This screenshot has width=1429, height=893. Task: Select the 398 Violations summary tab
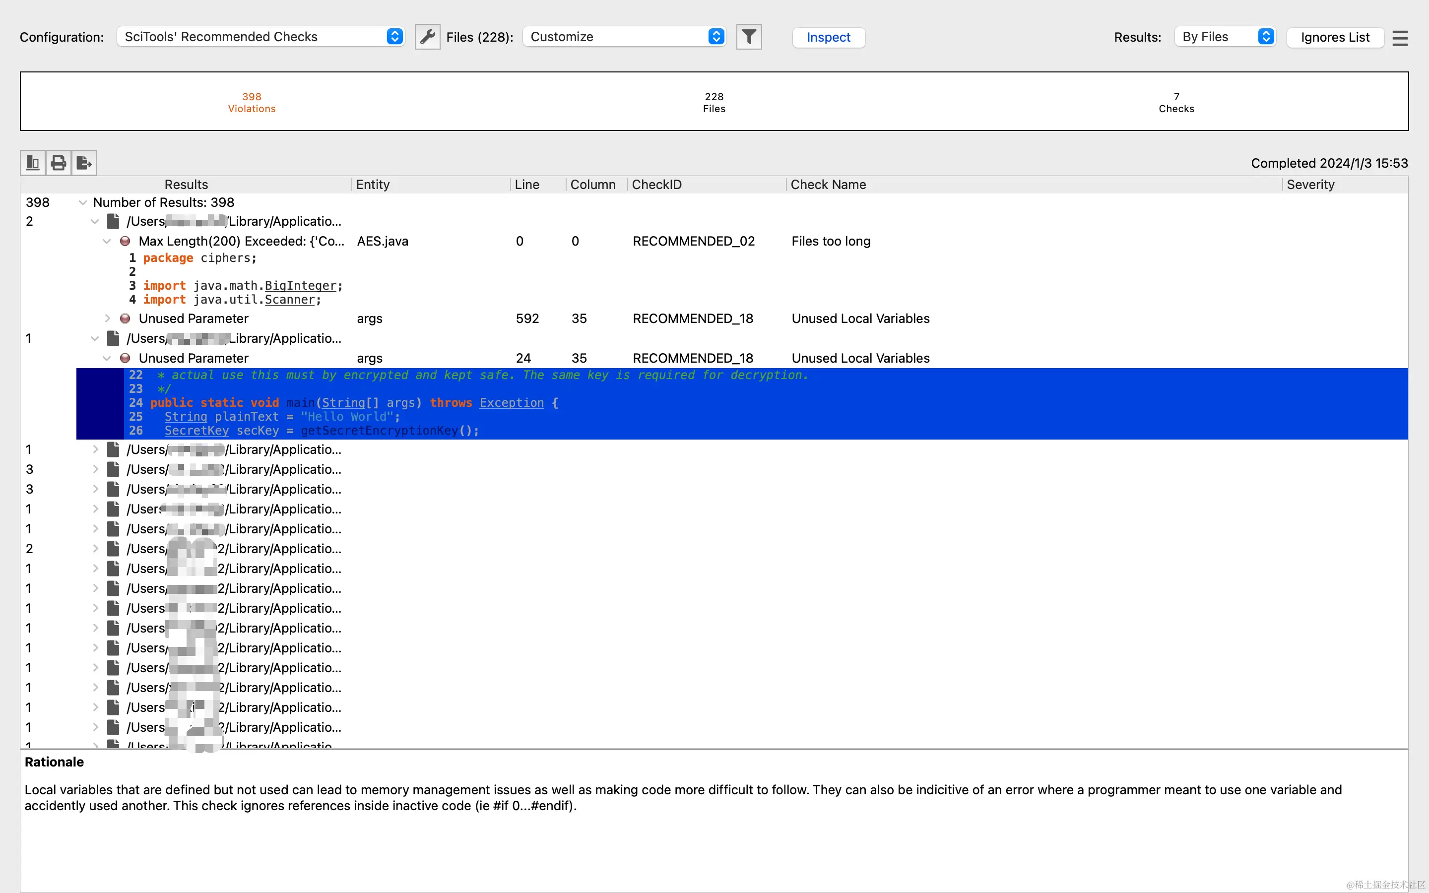tap(252, 102)
